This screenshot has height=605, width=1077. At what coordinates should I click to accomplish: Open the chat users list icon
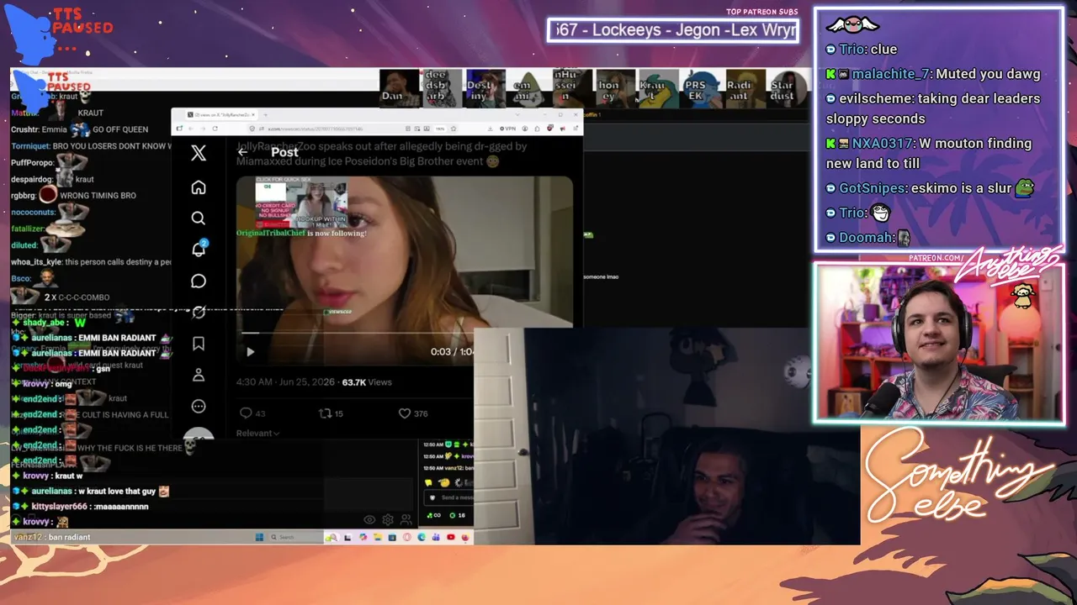pos(406,520)
